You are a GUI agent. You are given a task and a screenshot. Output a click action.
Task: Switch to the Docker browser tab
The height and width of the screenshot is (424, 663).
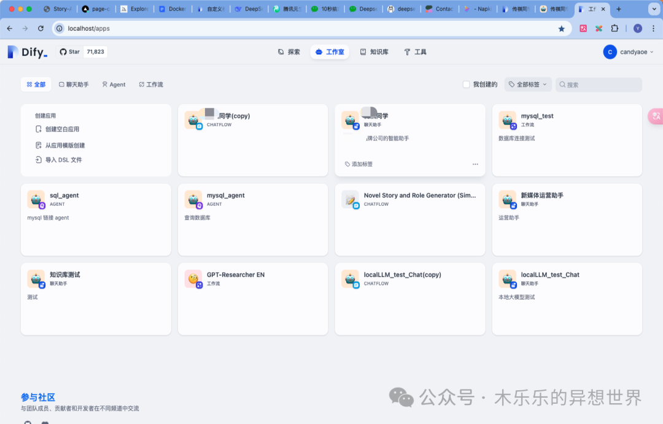(x=173, y=9)
